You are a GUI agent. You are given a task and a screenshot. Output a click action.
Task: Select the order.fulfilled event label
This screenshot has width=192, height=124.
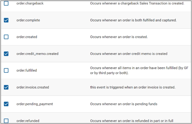pos(27,70)
